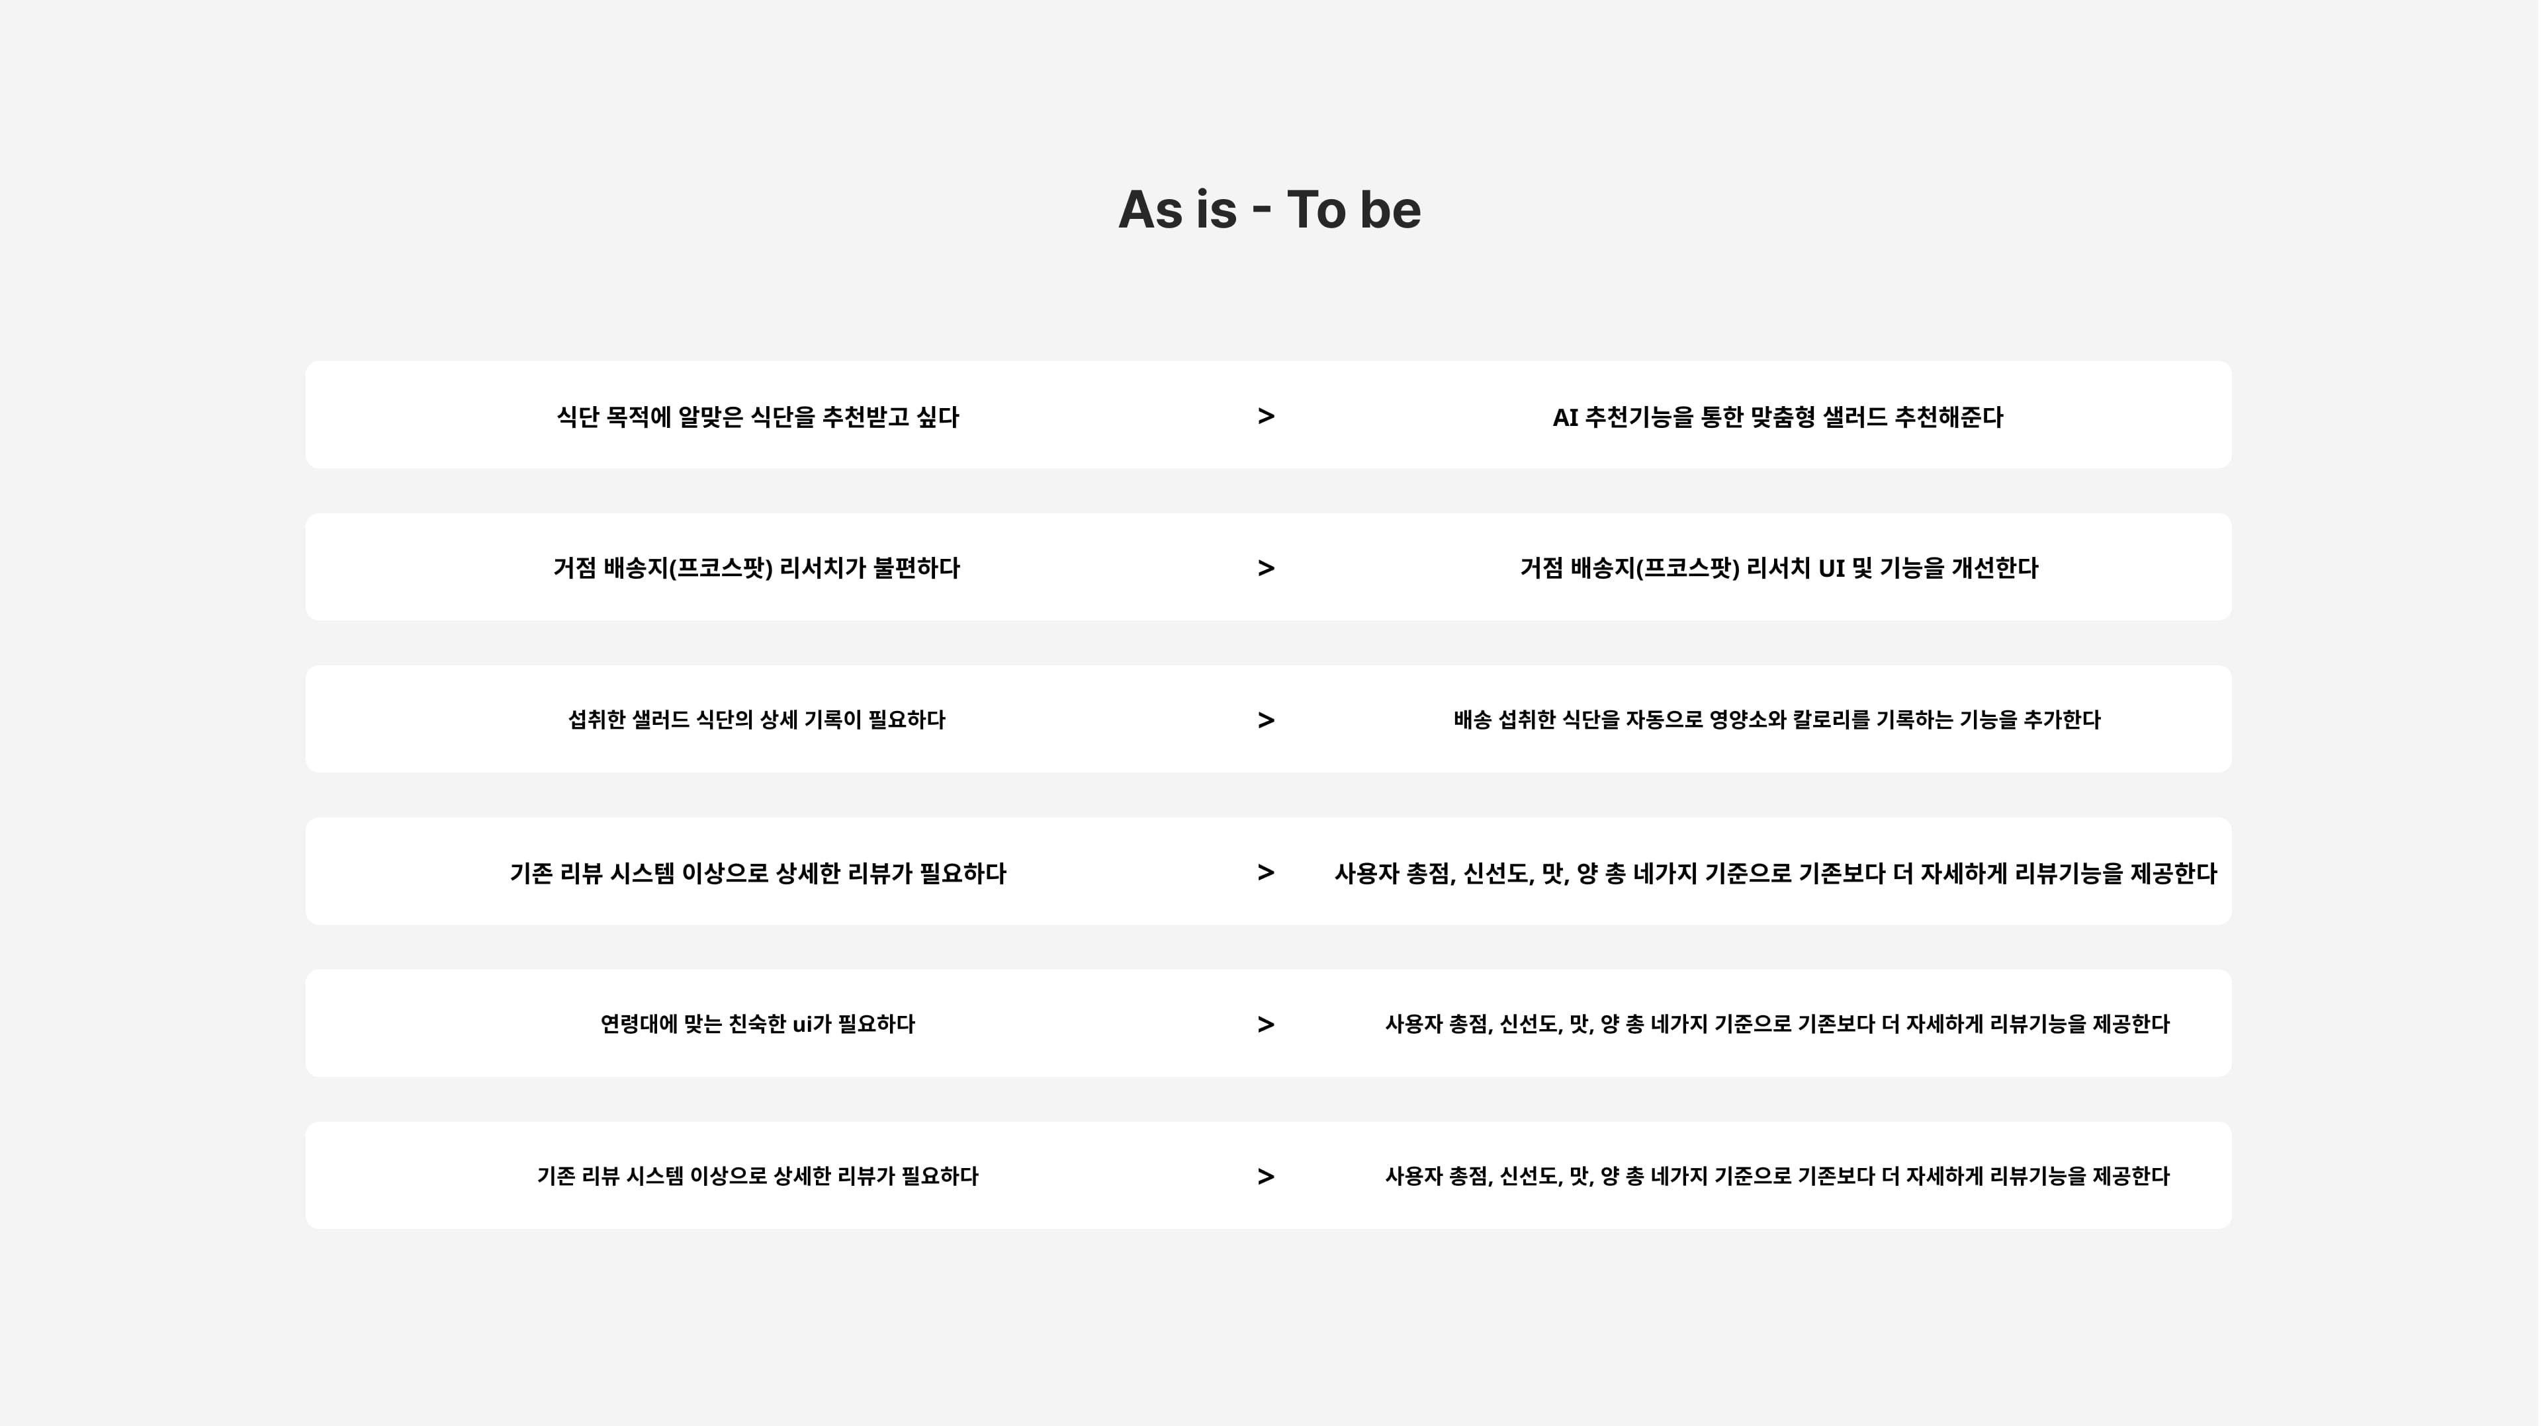The width and height of the screenshot is (2541, 1426).
Task: Click the "To be" words in the title
Action: tap(1353, 210)
